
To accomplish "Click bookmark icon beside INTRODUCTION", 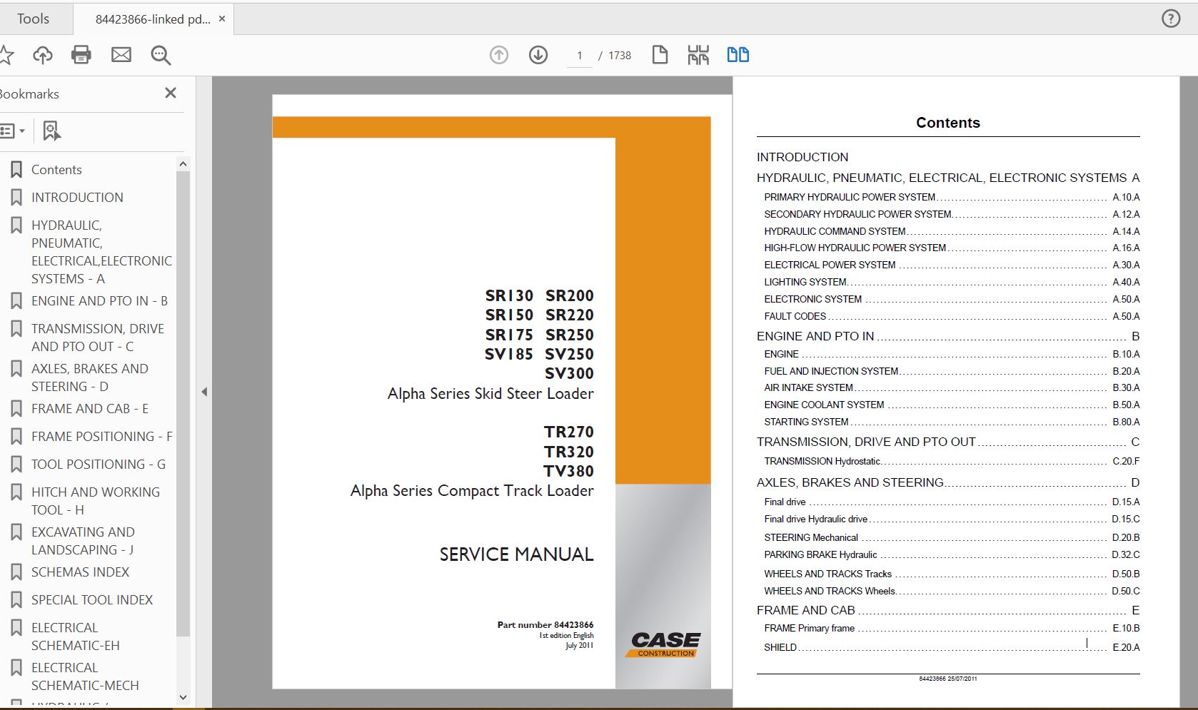I will pyautogui.click(x=16, y=198).
